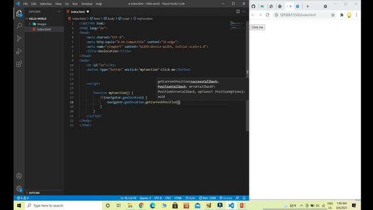Open editor More Actions ellipsis
Viewport: 373px width, 210px height.
tap(244, 12)
